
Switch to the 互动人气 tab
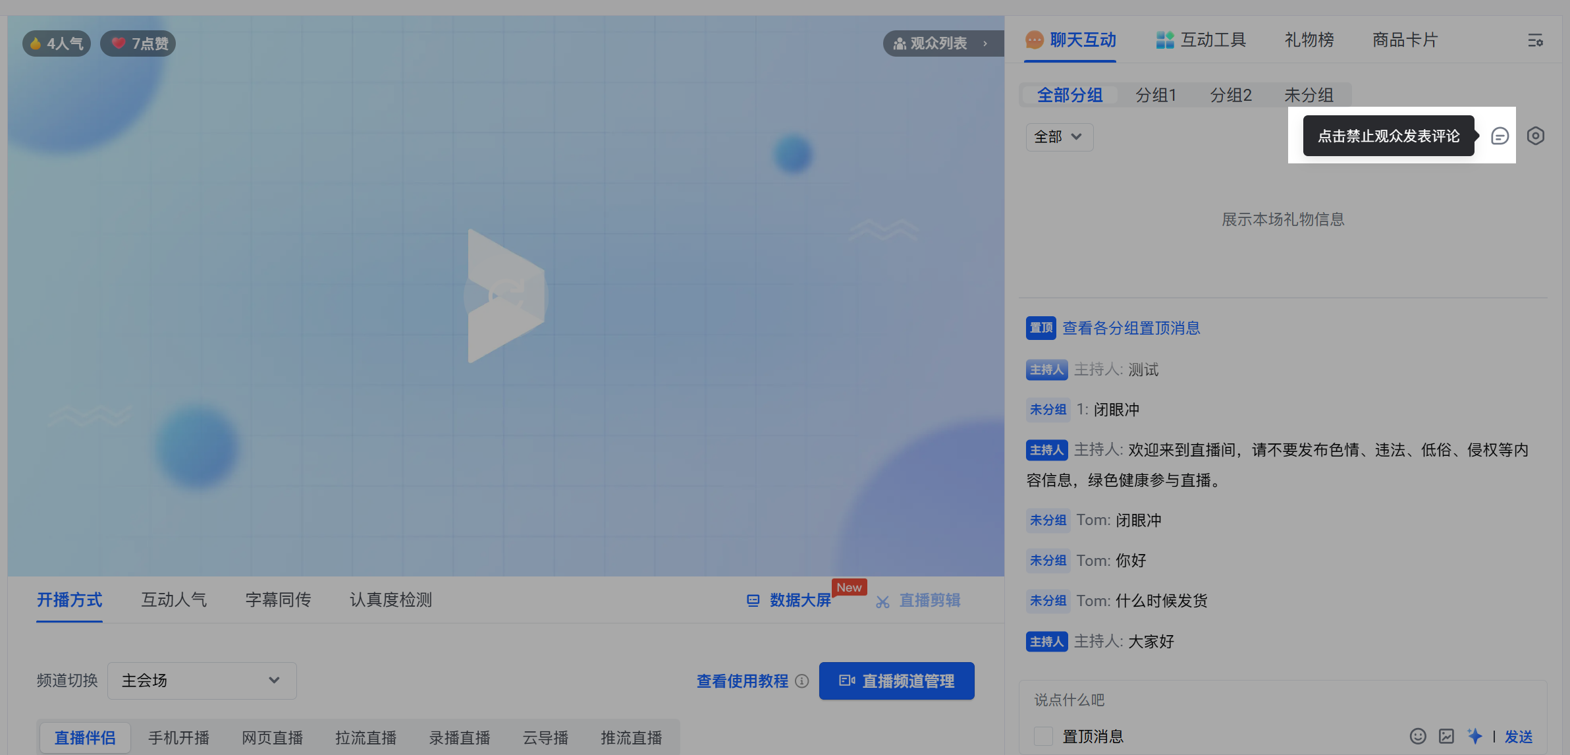[174, 600]
